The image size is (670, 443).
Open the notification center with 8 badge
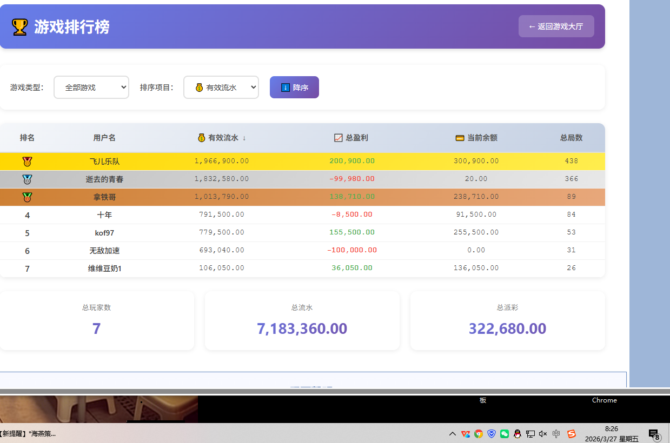[654, 434]
